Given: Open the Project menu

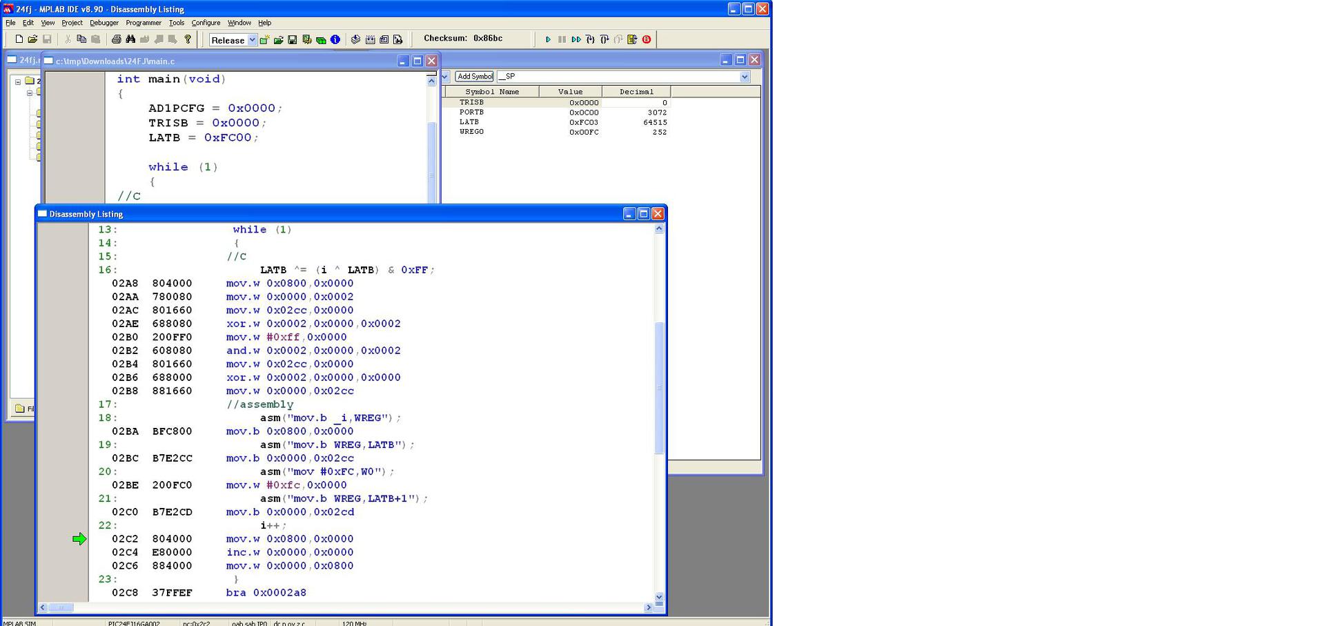Looking at the screenshot, I should click(72, 23).
